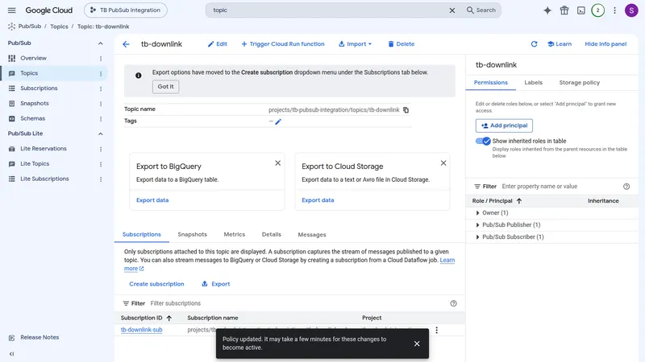Open the TB PubSub Integration project picker

(126, 10)
